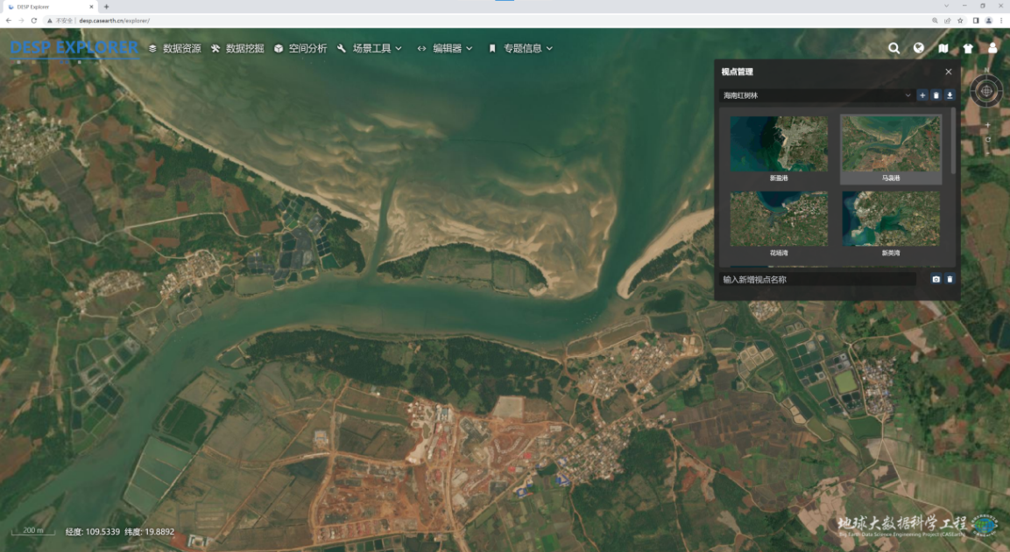1010x552 pixels.
Task: Close the 视点管理 panel
Action: [949, 72]
